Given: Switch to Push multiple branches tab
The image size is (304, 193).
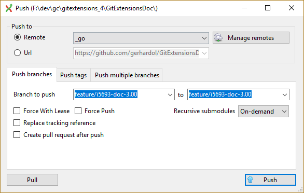Looking at the screenshot, I should (x=127, y=75).
